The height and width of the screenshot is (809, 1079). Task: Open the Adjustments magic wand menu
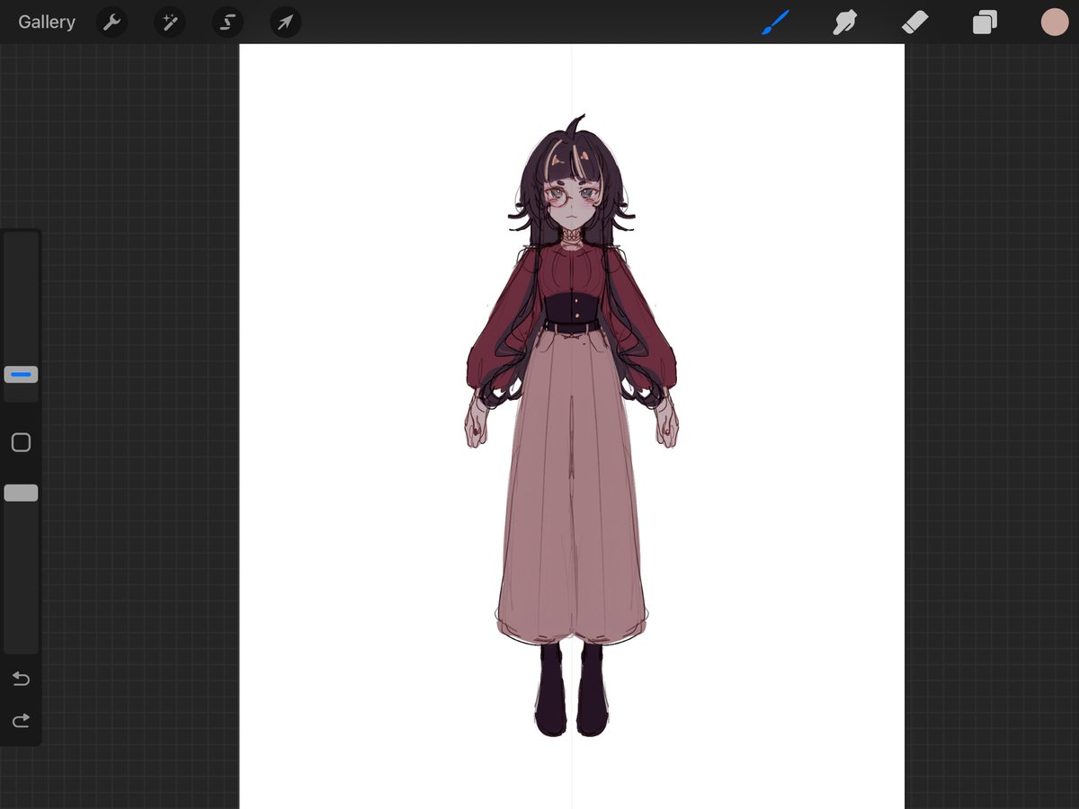point(169,22)
